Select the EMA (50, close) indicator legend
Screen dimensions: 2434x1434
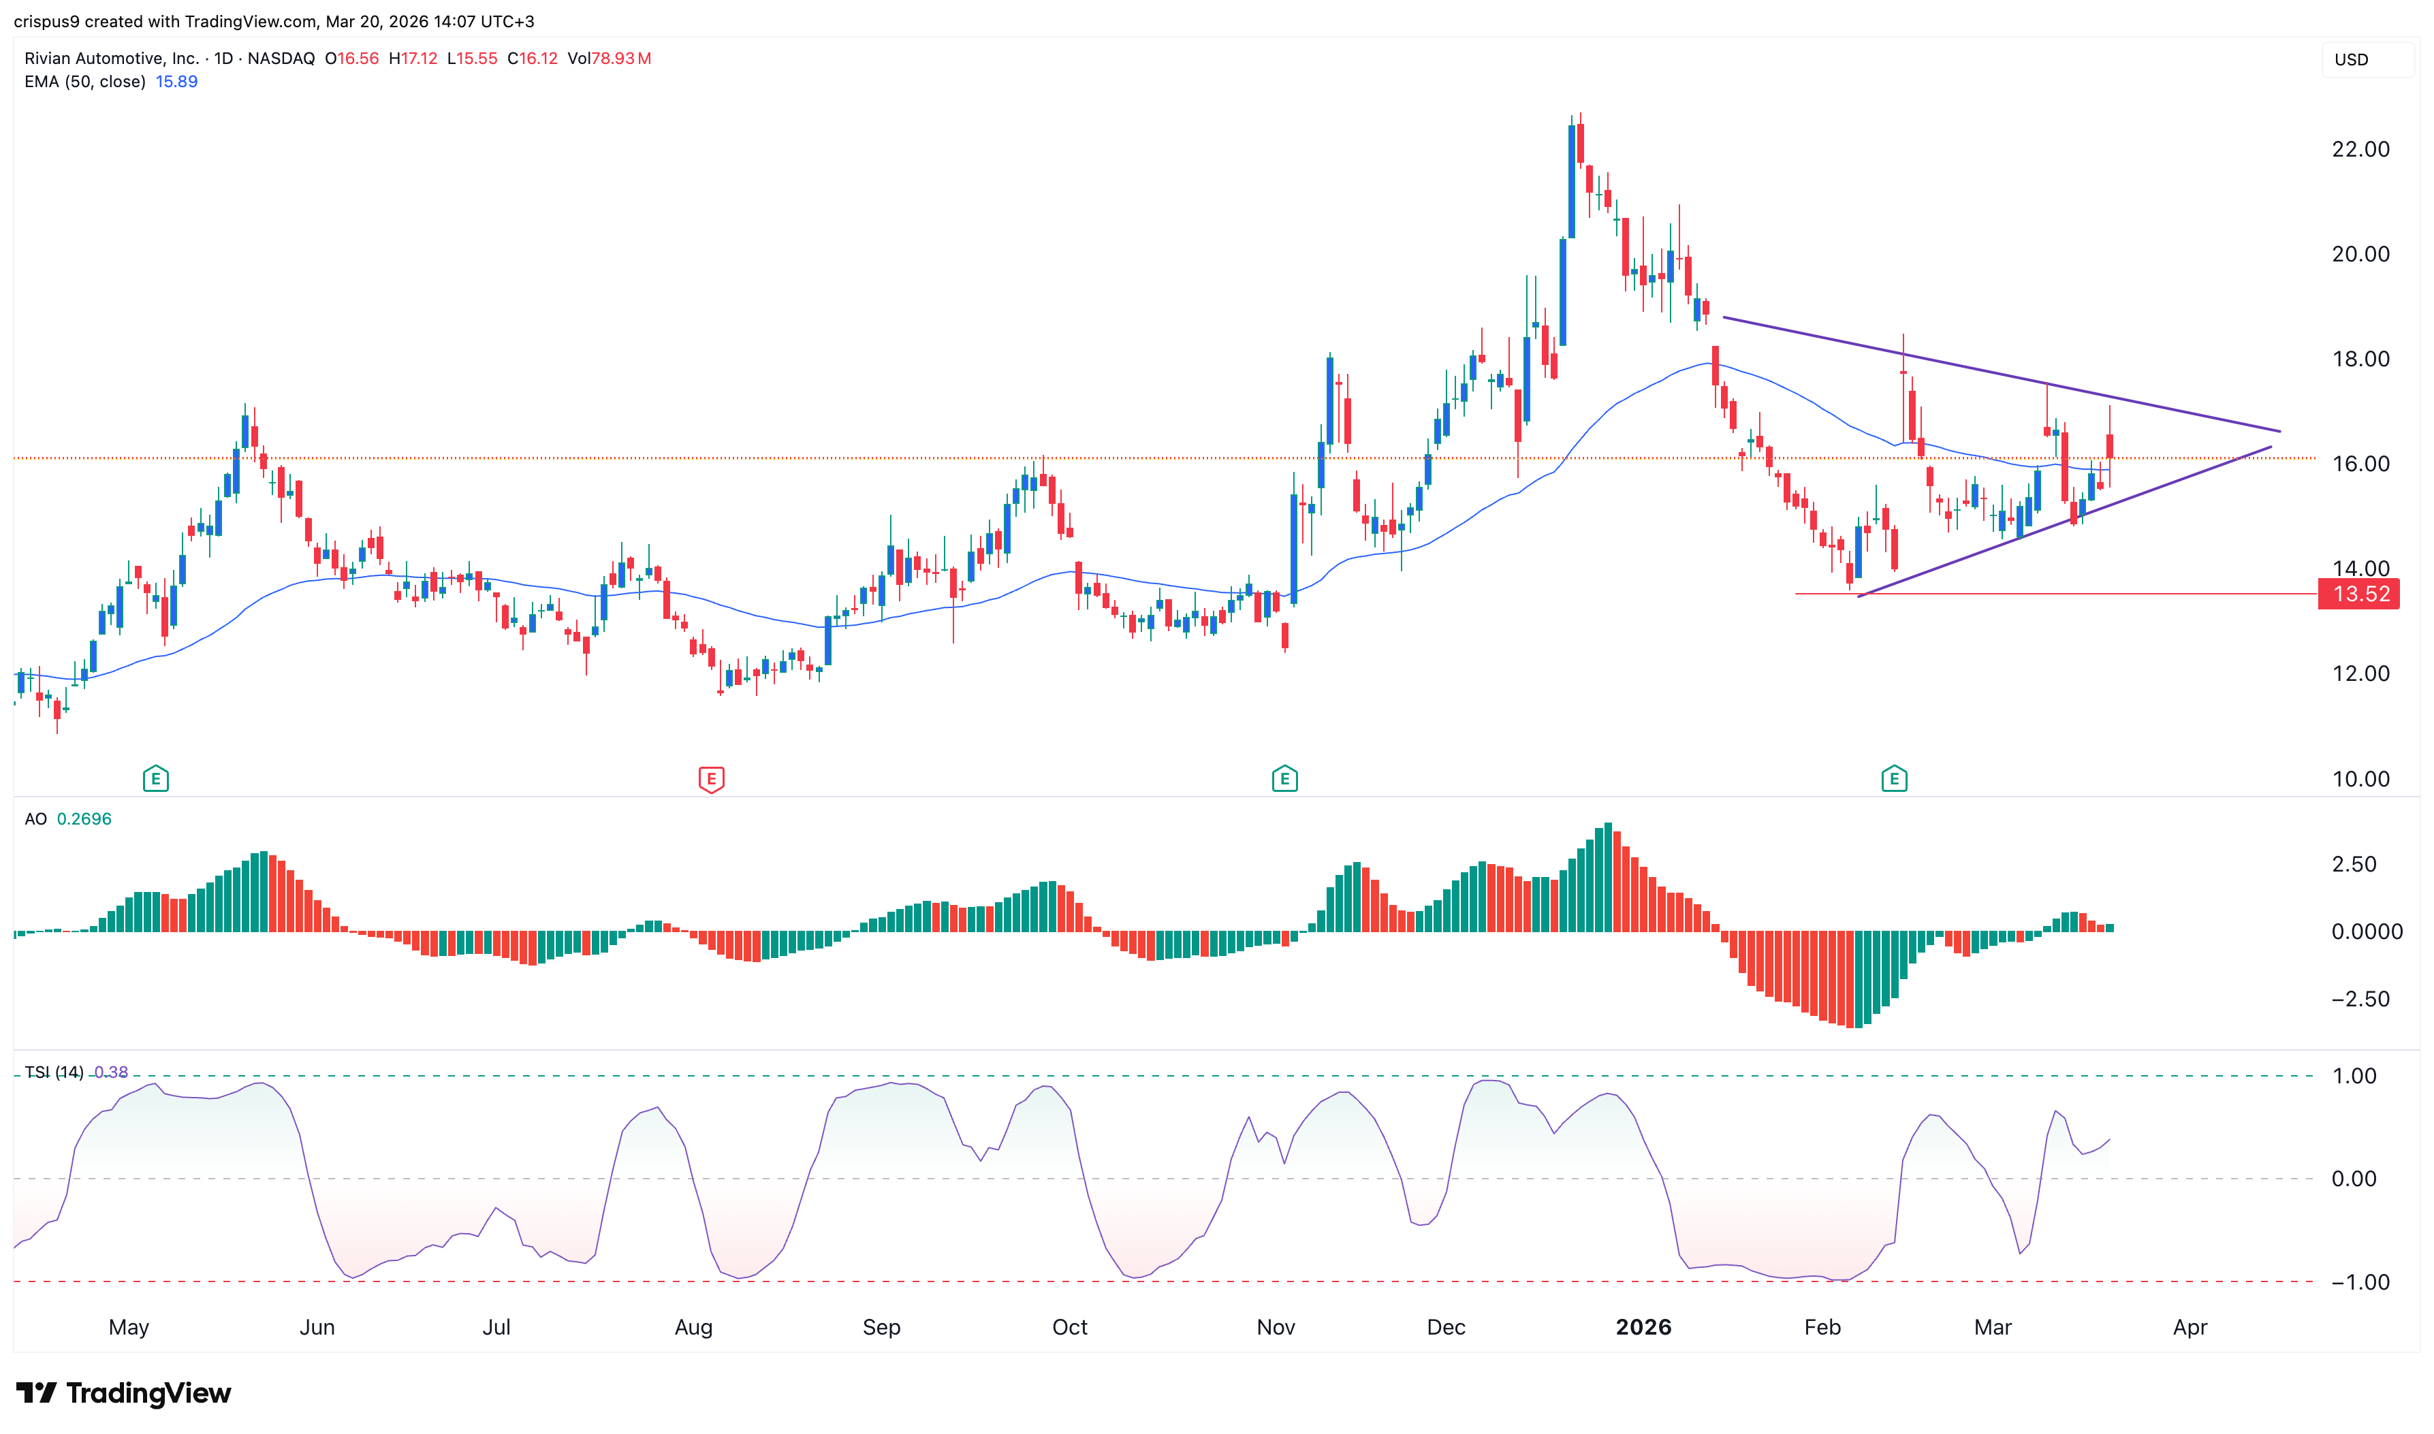pyautogui.click(x=85, y=81)
